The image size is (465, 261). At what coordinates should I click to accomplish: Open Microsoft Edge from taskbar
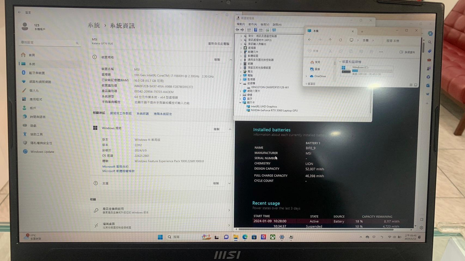pyautogui.click(x=245, y=237)
